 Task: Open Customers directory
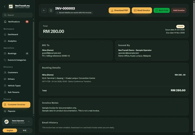click(x=16, y=73)
